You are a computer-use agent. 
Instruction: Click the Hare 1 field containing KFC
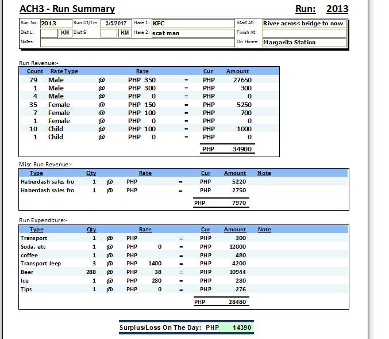point(192,24)
